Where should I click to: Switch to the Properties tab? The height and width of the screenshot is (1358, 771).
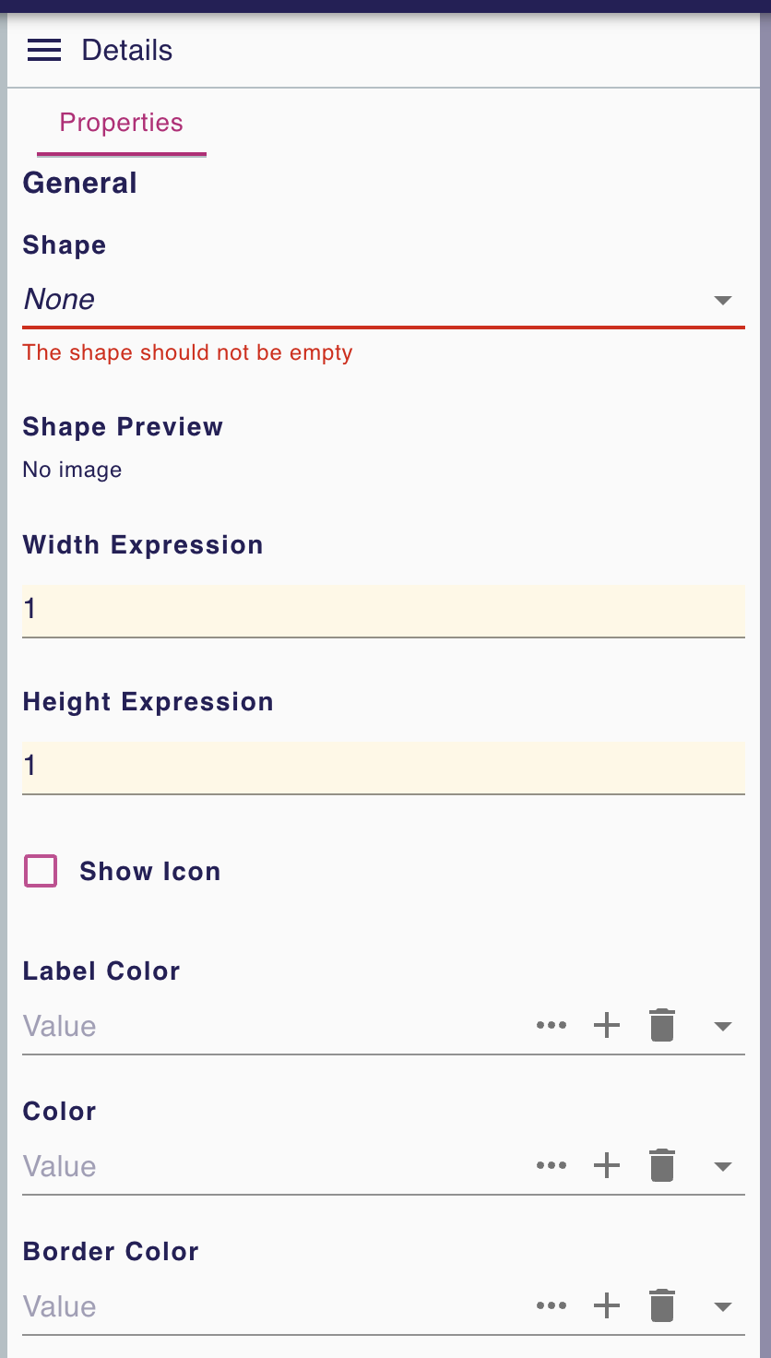point(121,123)
